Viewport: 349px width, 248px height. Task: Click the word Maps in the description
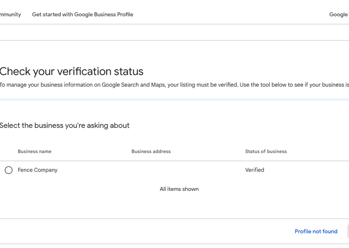point(157,85)
